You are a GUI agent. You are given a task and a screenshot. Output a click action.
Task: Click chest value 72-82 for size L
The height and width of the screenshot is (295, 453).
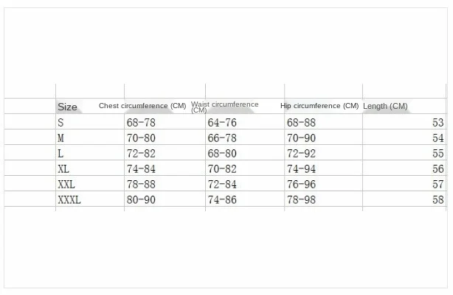(x=140, y=154)
